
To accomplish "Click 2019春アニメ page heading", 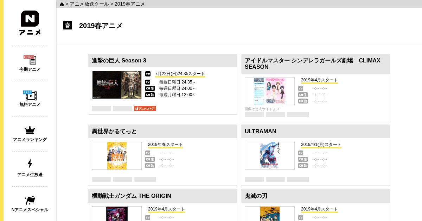I will (x=101, y=26).
